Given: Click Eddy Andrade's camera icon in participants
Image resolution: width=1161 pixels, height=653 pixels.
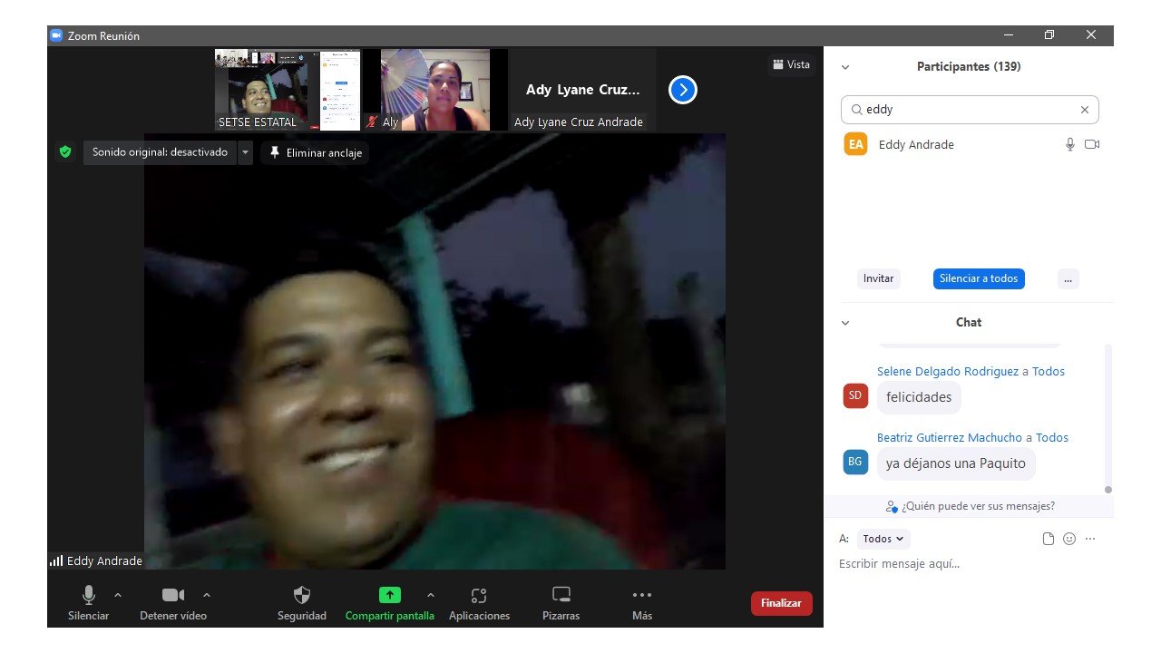Looking at the screenshot, I should 1092,144.
